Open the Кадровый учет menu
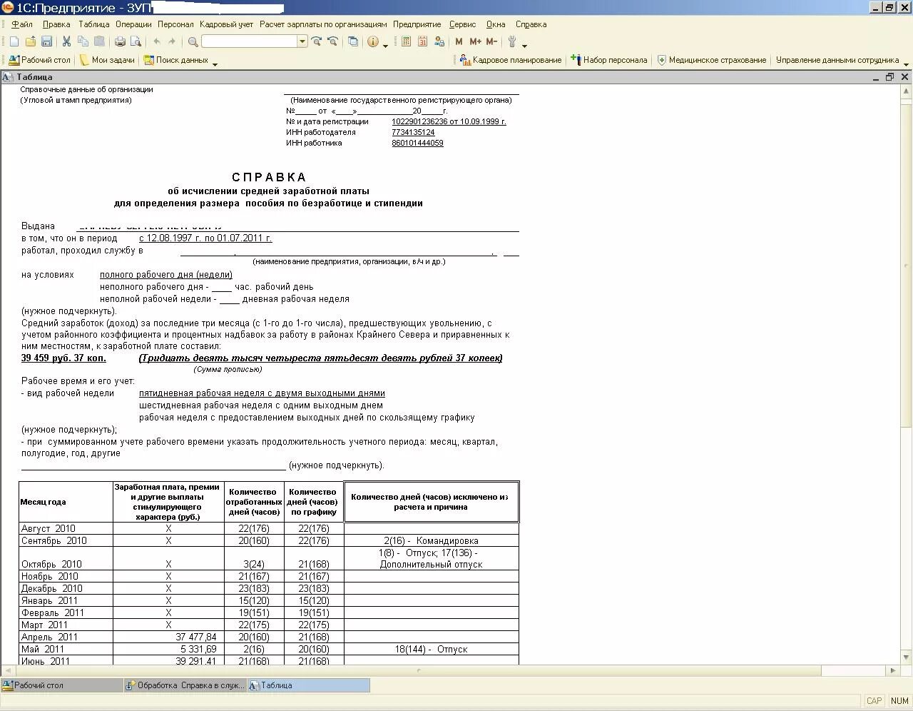The image size is (913, 711). point(226,24)
